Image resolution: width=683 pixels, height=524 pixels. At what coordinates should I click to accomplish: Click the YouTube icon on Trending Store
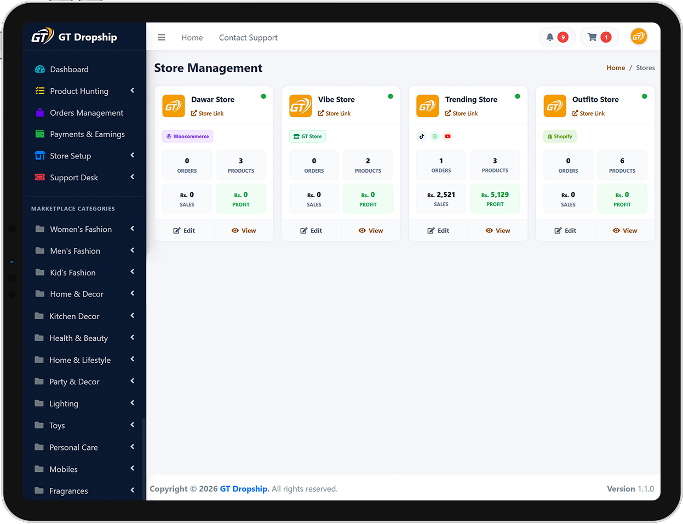coord(448,136)
